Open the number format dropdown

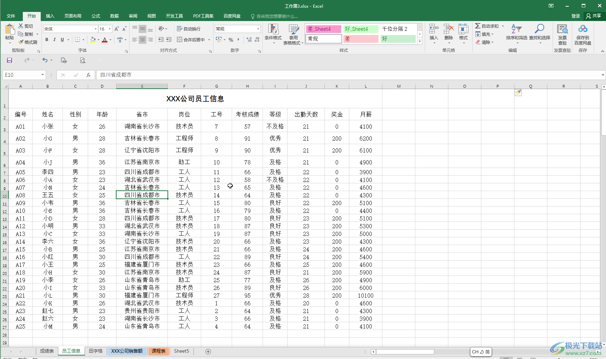click(x=258, y=29)
